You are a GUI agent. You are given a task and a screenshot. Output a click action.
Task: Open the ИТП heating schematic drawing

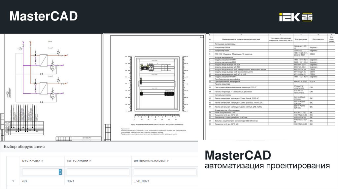(51, 87)
